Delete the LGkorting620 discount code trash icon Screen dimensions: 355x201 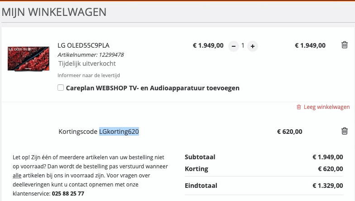pyautogui.click(x=345, y=131)
